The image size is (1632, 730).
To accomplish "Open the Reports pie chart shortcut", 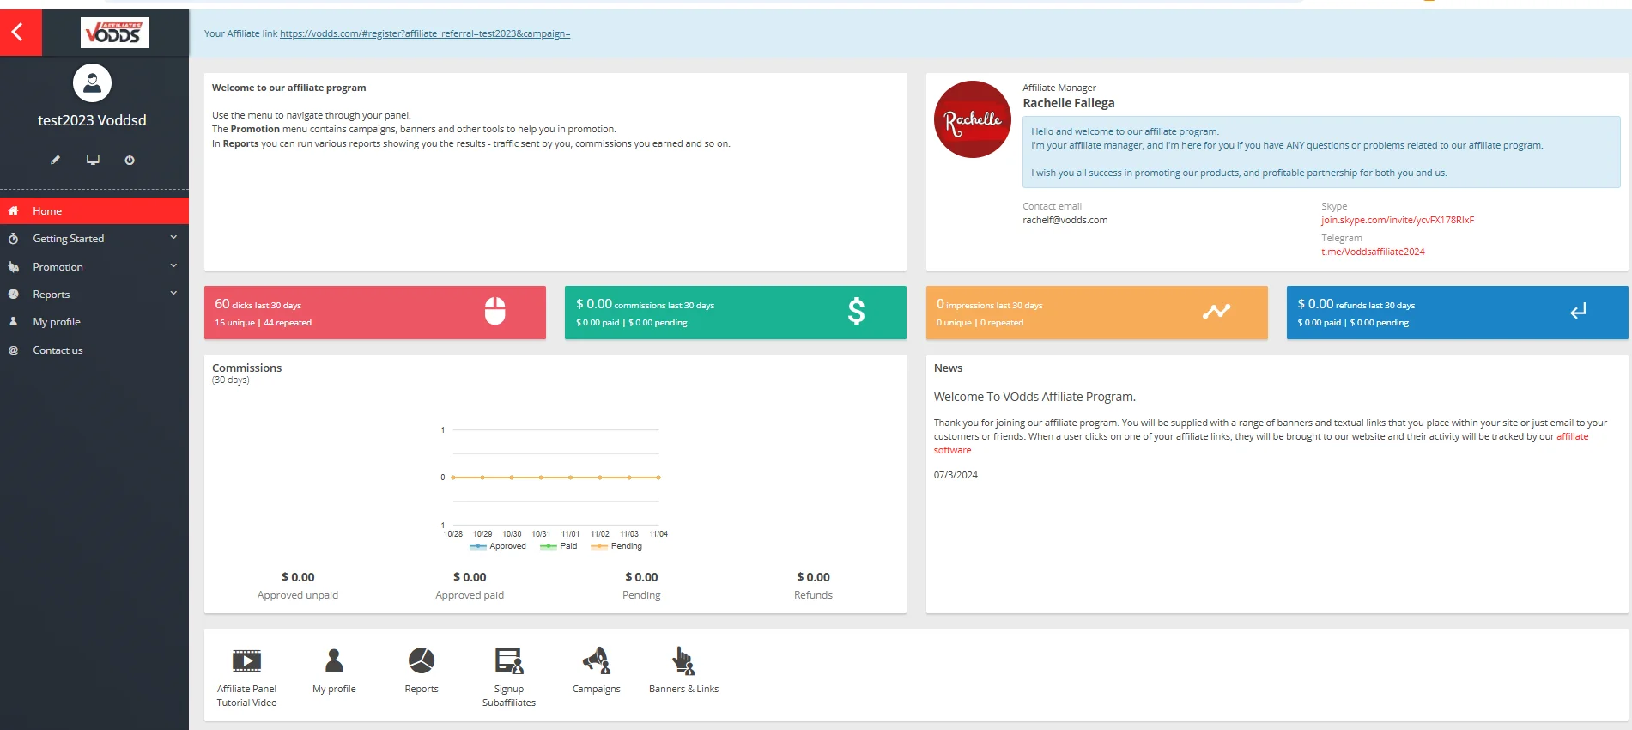I will 421,660.
